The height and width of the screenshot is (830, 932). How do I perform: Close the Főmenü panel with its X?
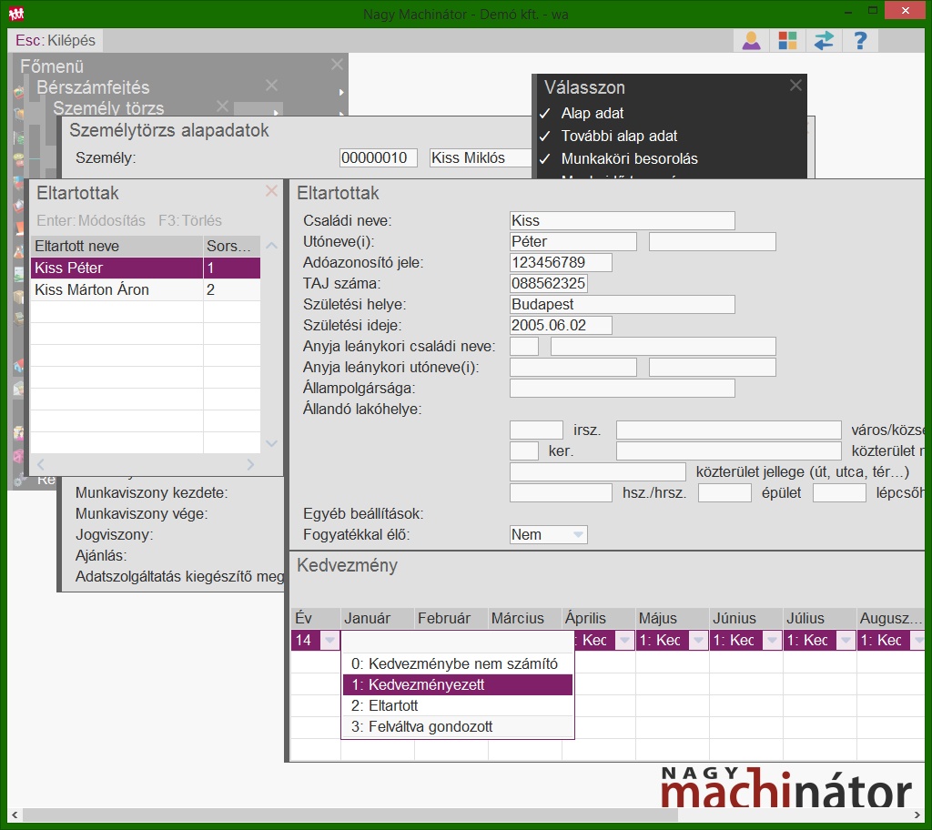[337, 65]
